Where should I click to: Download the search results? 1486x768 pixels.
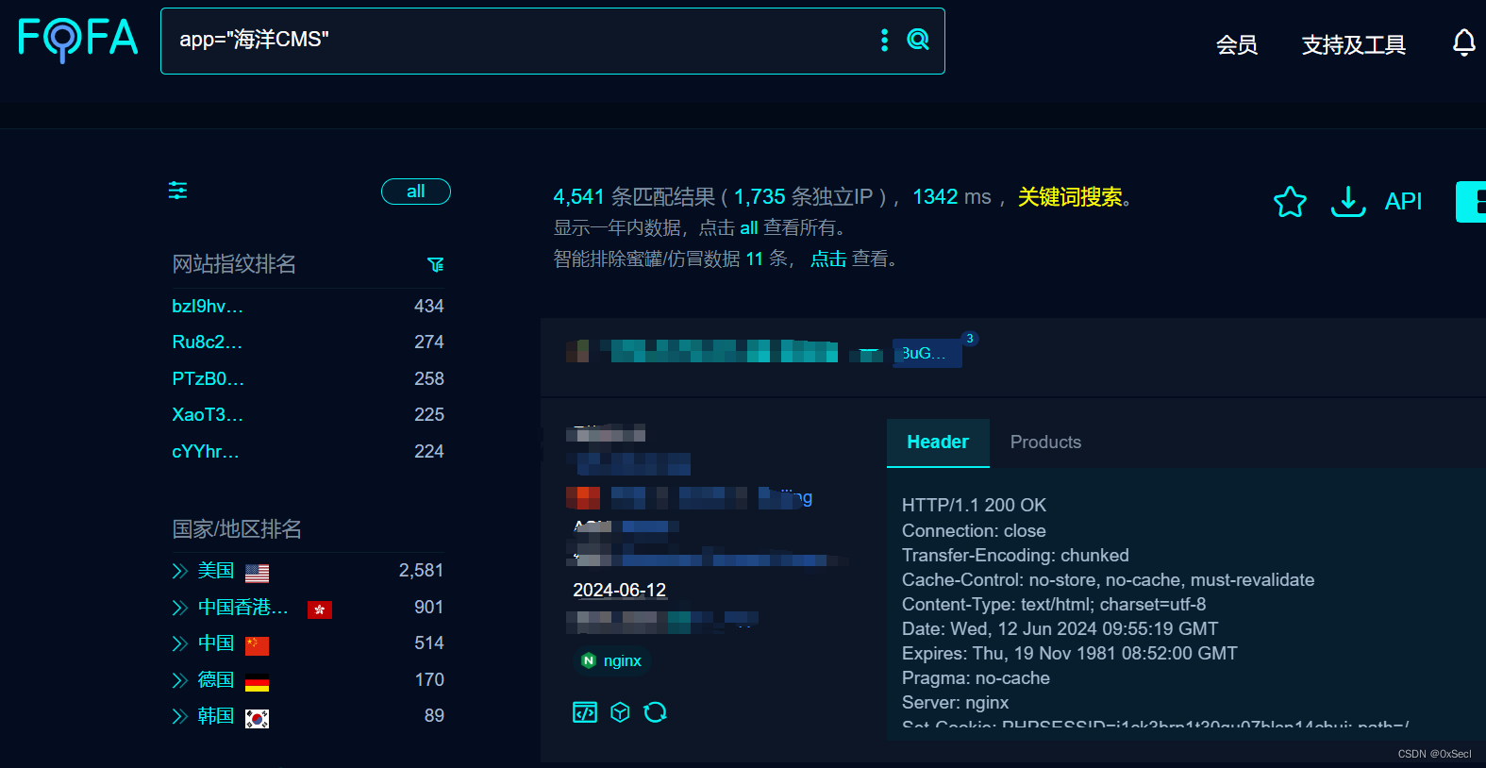coord(1348,201)
